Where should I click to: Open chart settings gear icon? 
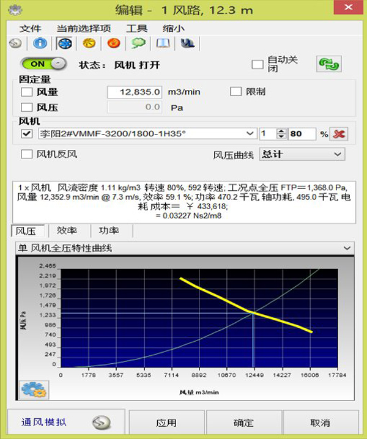[34, 389]
